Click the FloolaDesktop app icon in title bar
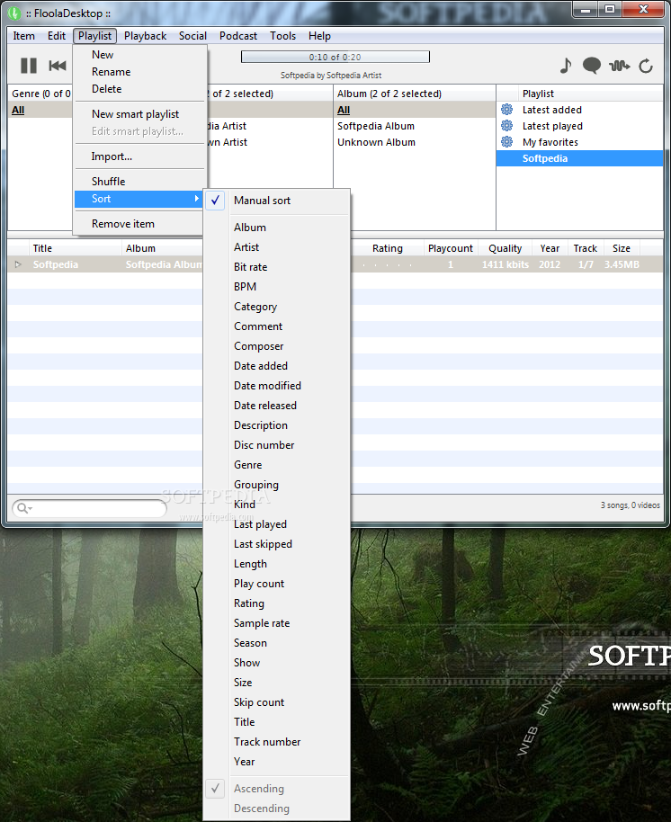 tap(14, 13)
